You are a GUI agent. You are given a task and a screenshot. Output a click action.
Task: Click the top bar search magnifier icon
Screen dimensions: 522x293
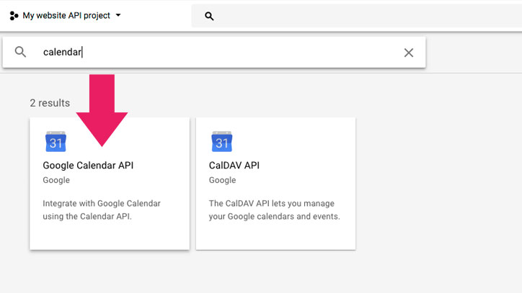[x=209, y=16]
